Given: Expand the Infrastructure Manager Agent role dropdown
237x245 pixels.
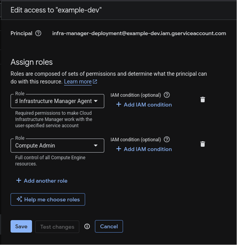Looking at the screenshot, I should [96, 101].
